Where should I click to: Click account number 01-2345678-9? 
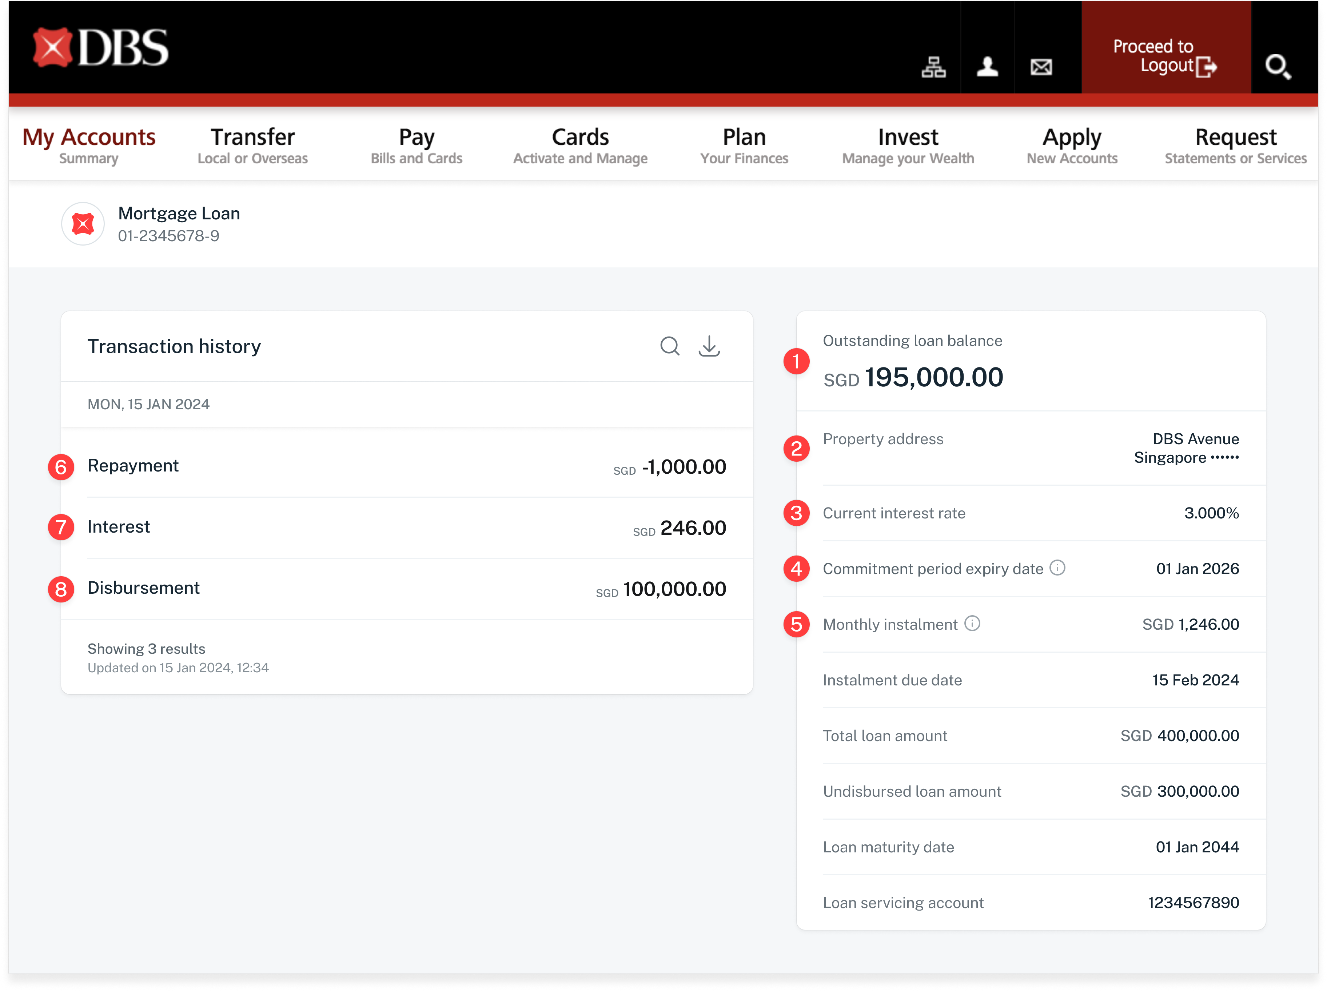point(168,236)
